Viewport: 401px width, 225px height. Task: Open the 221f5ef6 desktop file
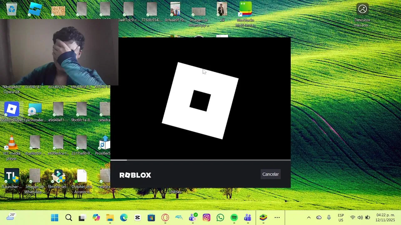(81, 145)
